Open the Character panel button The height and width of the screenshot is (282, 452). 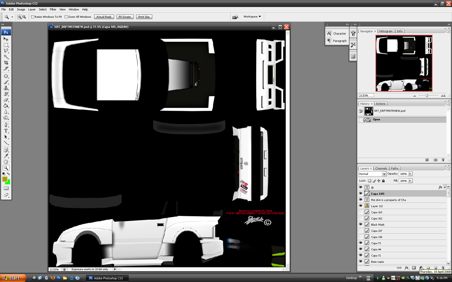(x=337, y=33)
